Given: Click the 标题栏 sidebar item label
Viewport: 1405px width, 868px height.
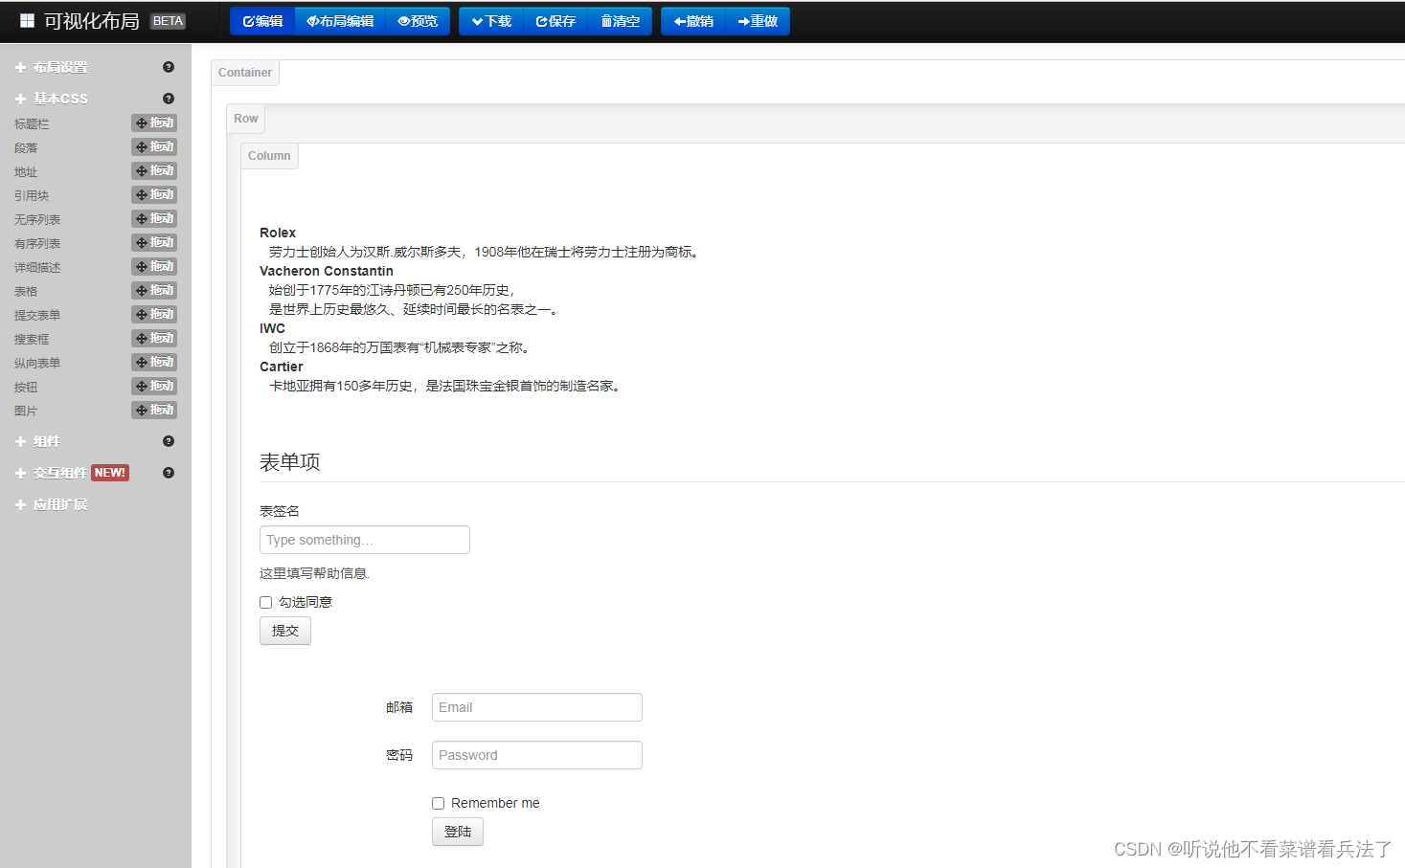Looking at the screenshot, I should (32, 124).
